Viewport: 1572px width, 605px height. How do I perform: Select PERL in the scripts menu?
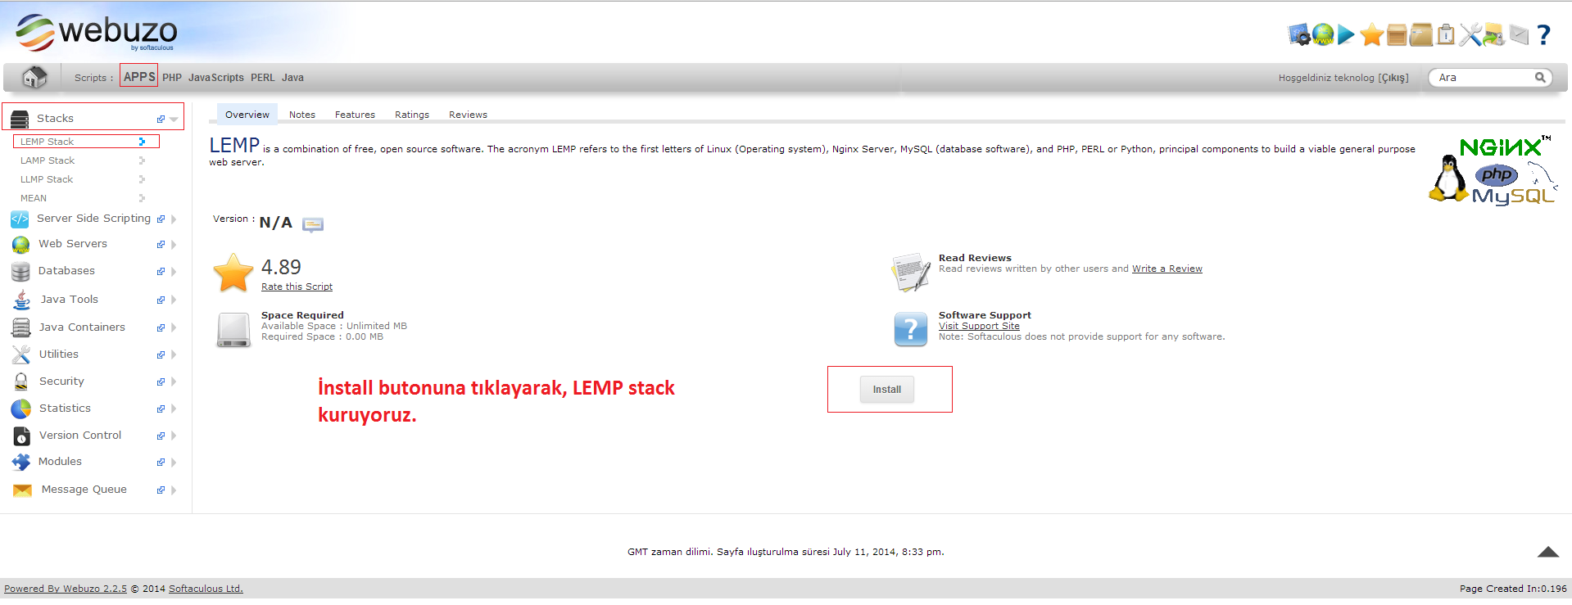[263, 78]
